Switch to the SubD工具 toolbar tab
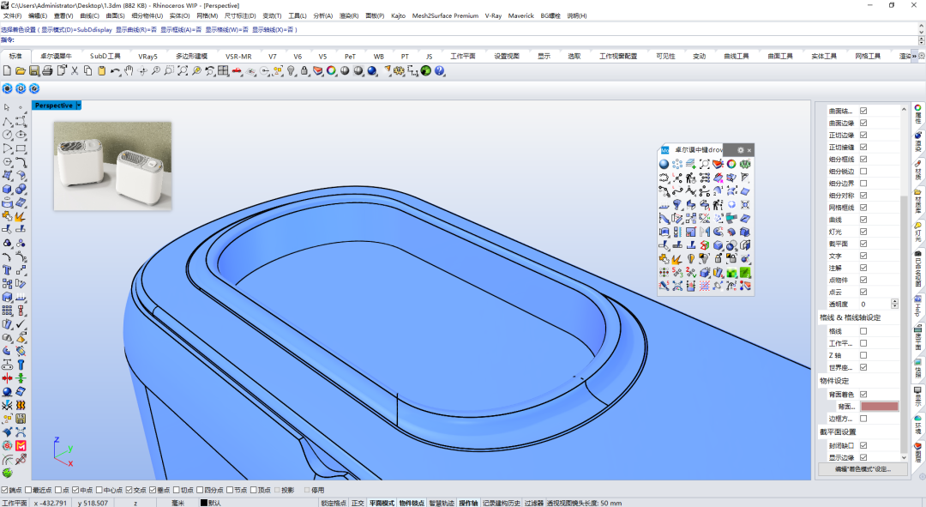 pyautogui.click(x=105, y=56)
